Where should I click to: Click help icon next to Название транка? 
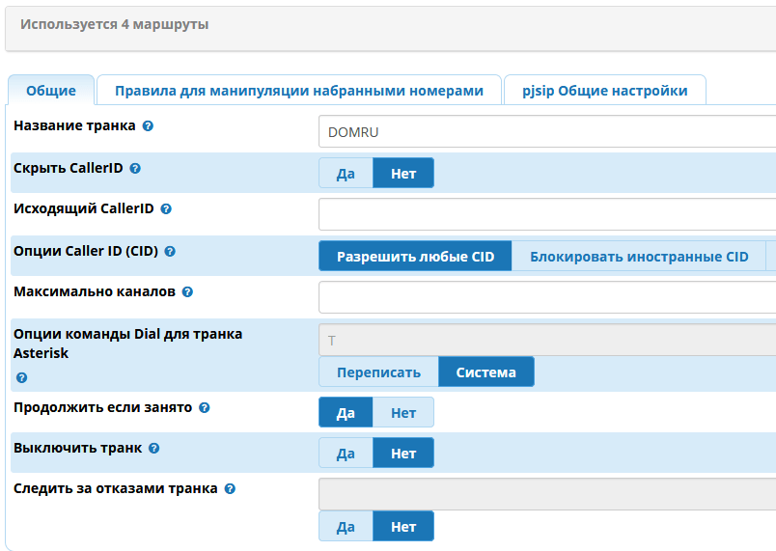(148, 126)
